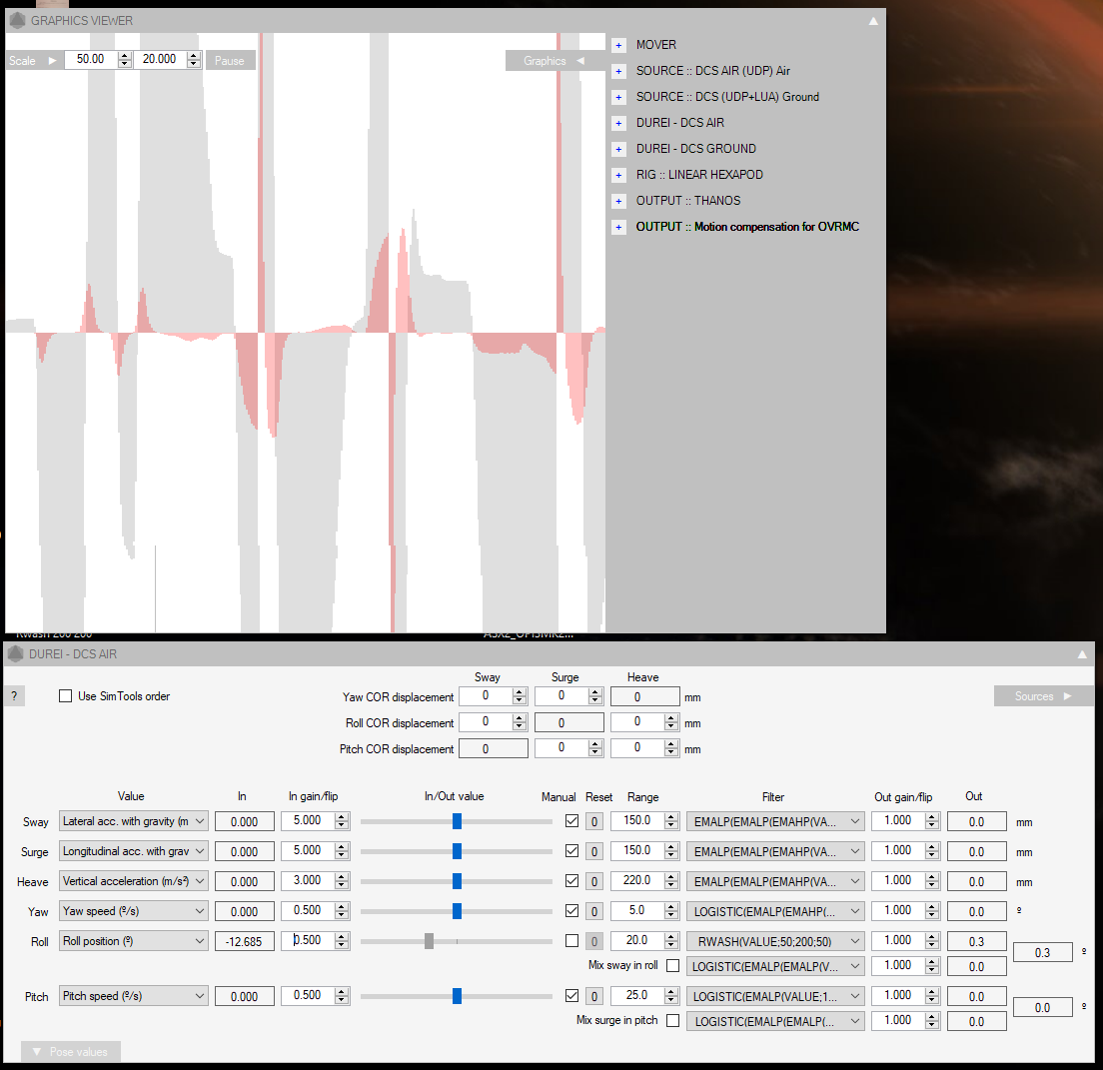Toggle the Roll manual checkbox

[x=571, y=941]
